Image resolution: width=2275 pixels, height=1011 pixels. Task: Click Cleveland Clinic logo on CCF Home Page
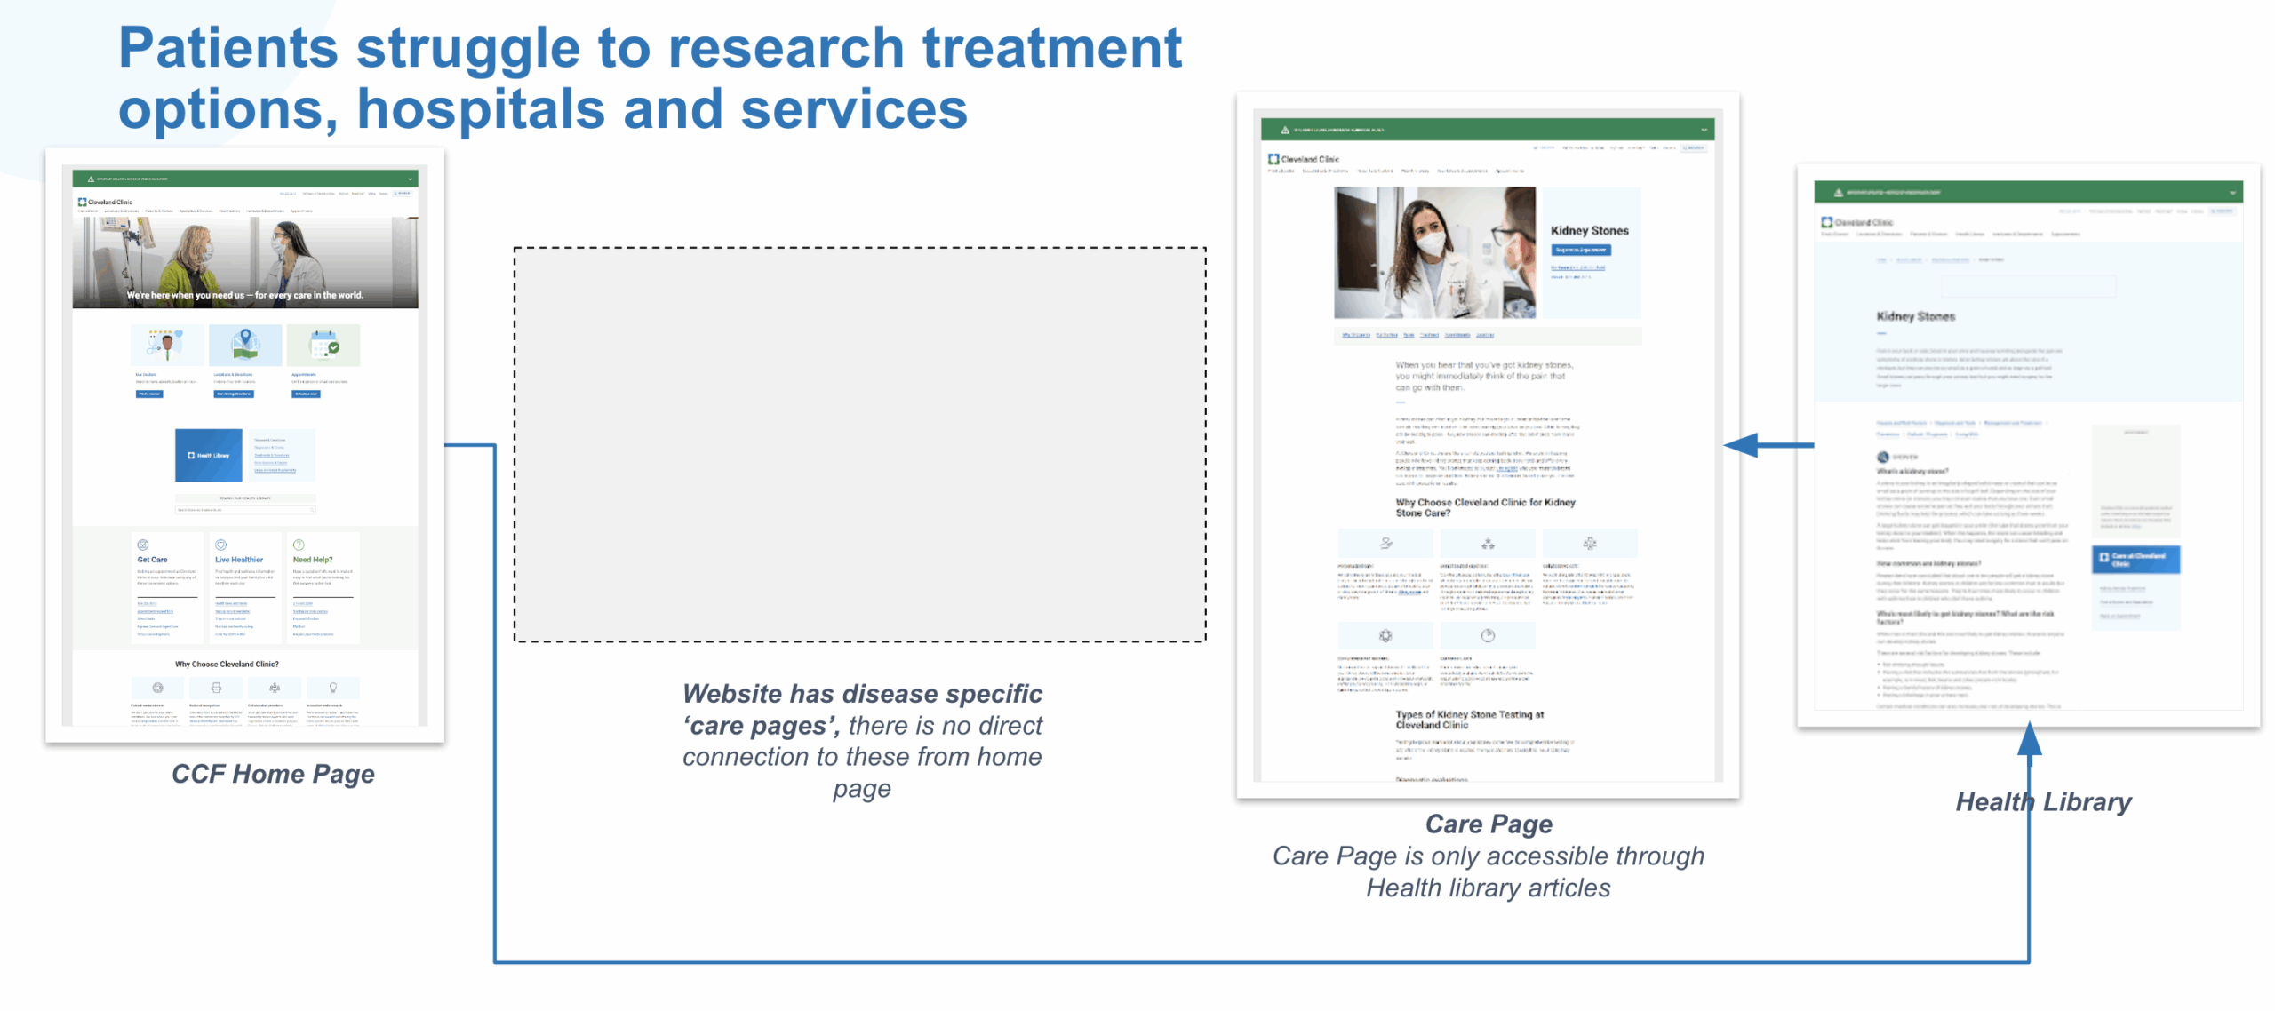click(x=105, y=202)
